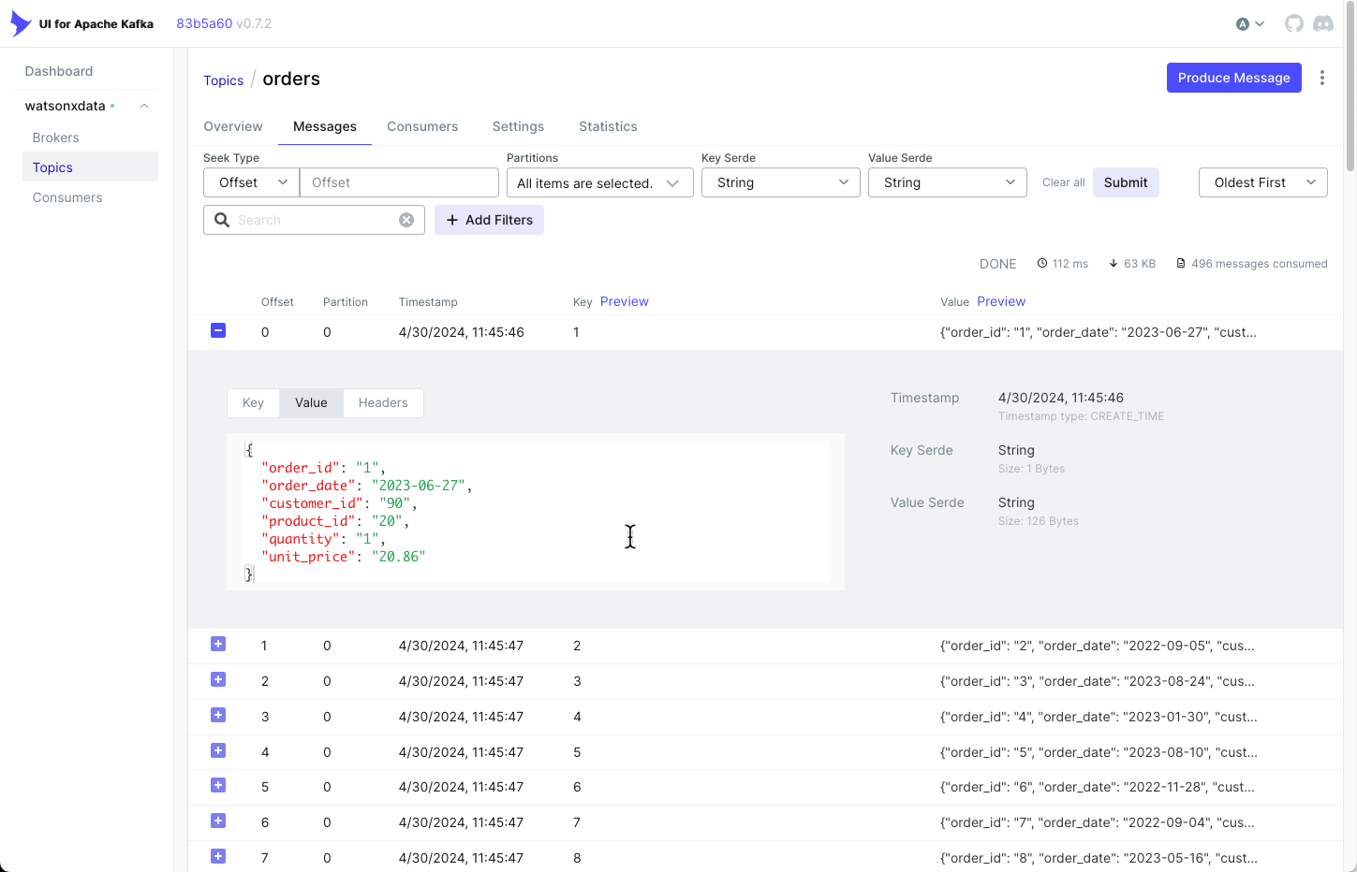The width and height of the screenshot is (1357, 872).
Task: Click inside the JSON value viewer
Action: click(x=536, y=512)
